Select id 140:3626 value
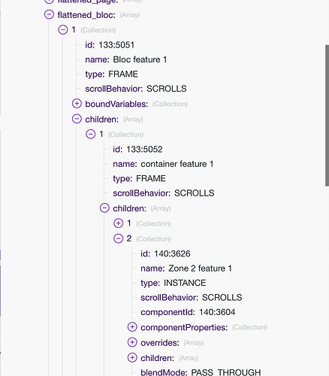Image resolution: width=329 pixels, height=376 pixels. point(172,253)
